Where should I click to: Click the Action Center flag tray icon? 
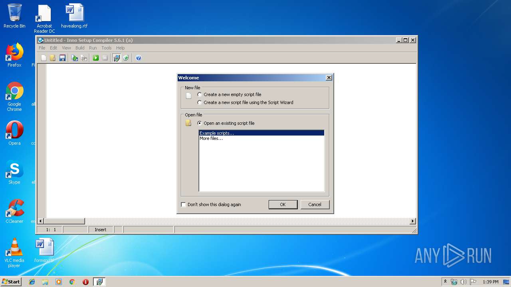473,282
